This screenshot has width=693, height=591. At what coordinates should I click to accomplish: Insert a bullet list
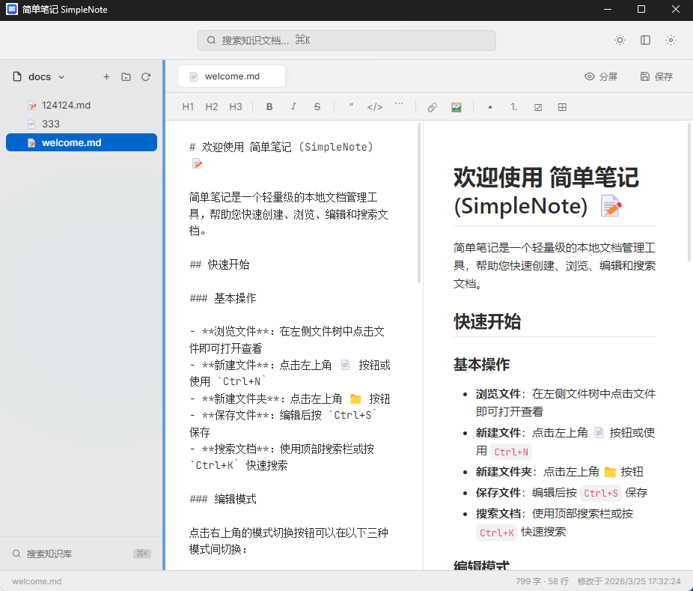click(489, 106)
